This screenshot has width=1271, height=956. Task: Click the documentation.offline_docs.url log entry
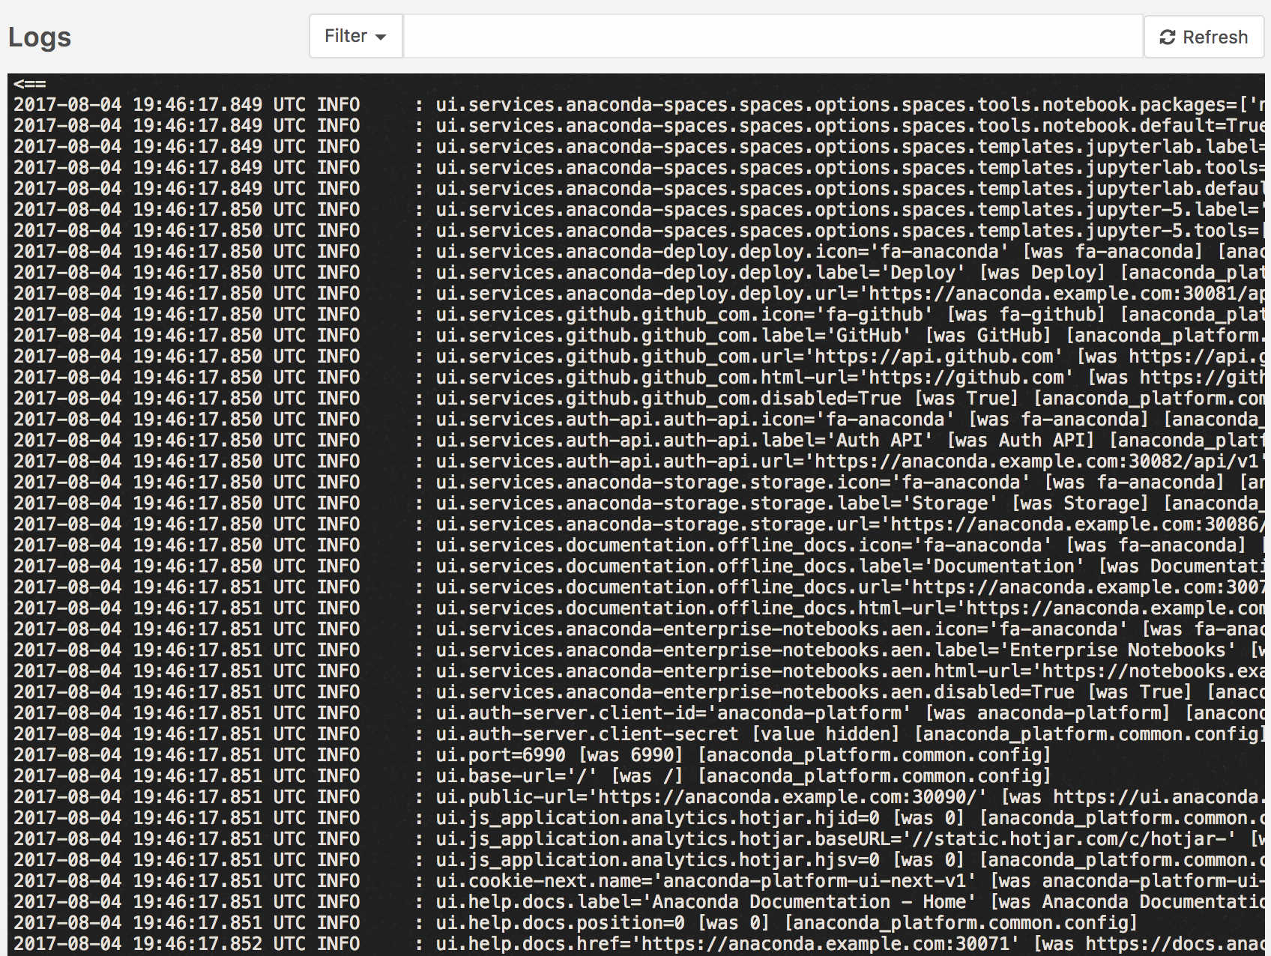pyautogui.click(x=639, y=587)
